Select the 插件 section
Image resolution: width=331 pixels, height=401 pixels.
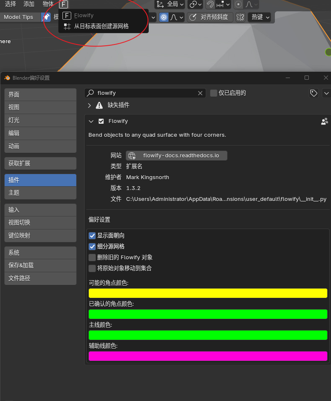pyautogui.click(x=40, y=180)
